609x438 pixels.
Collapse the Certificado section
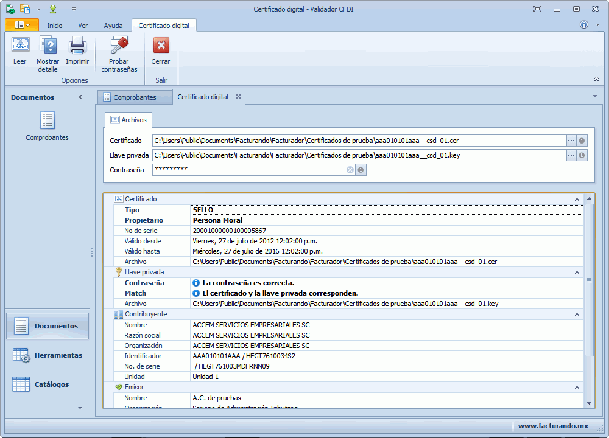click(577, 200)
